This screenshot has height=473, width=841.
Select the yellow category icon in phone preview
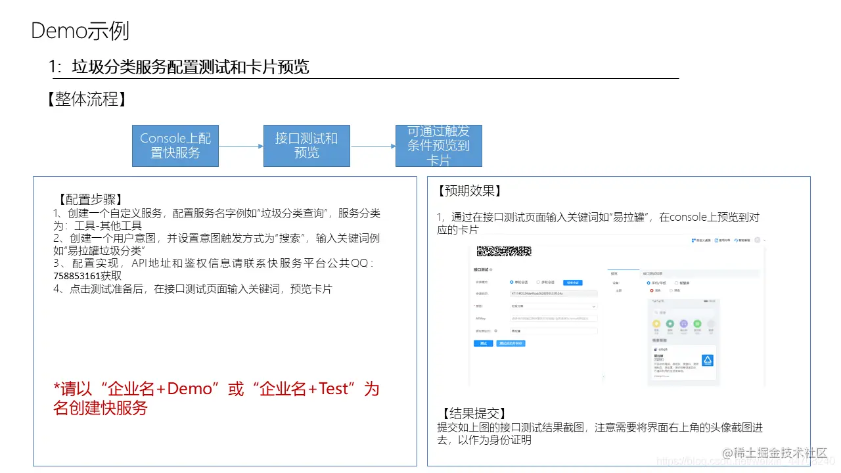coord(656,323)
